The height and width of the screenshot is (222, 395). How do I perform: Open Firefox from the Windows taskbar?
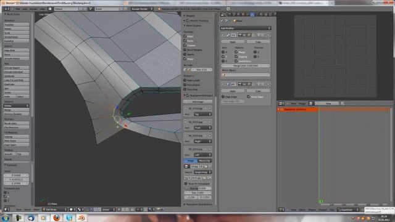(x=57, y=218)
